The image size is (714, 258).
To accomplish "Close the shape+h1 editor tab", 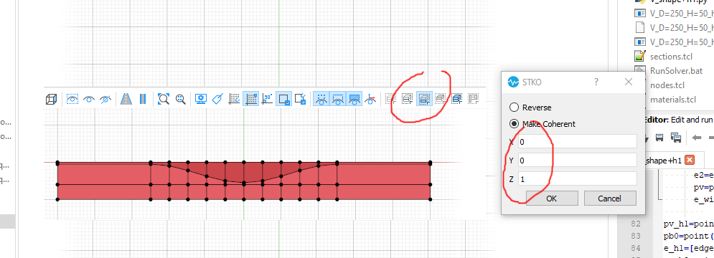I will point(690,160).
